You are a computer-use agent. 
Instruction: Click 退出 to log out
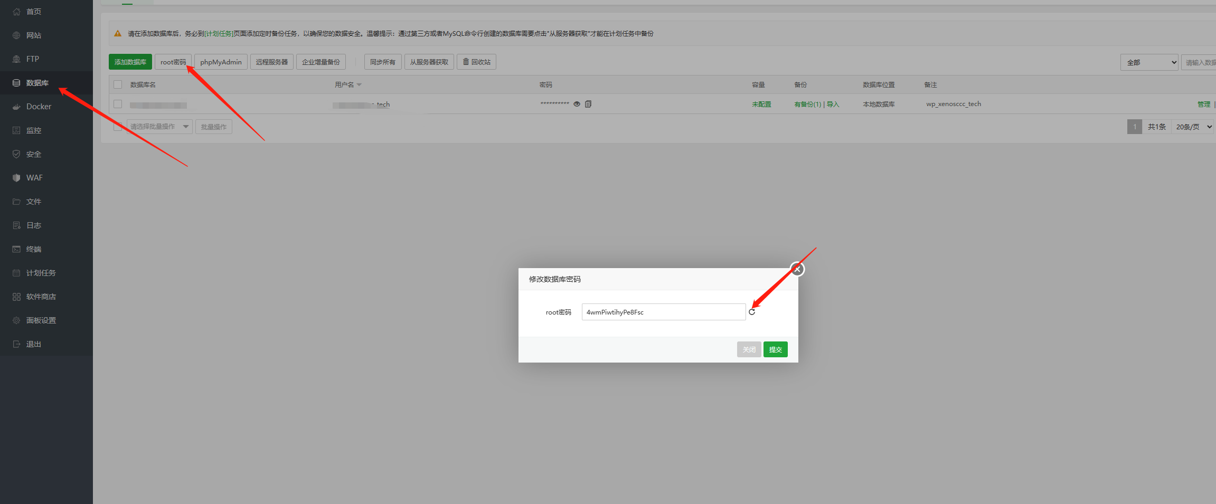point(46,344)
